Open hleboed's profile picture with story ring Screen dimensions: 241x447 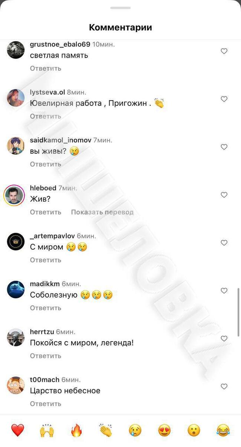pos(14,195)
